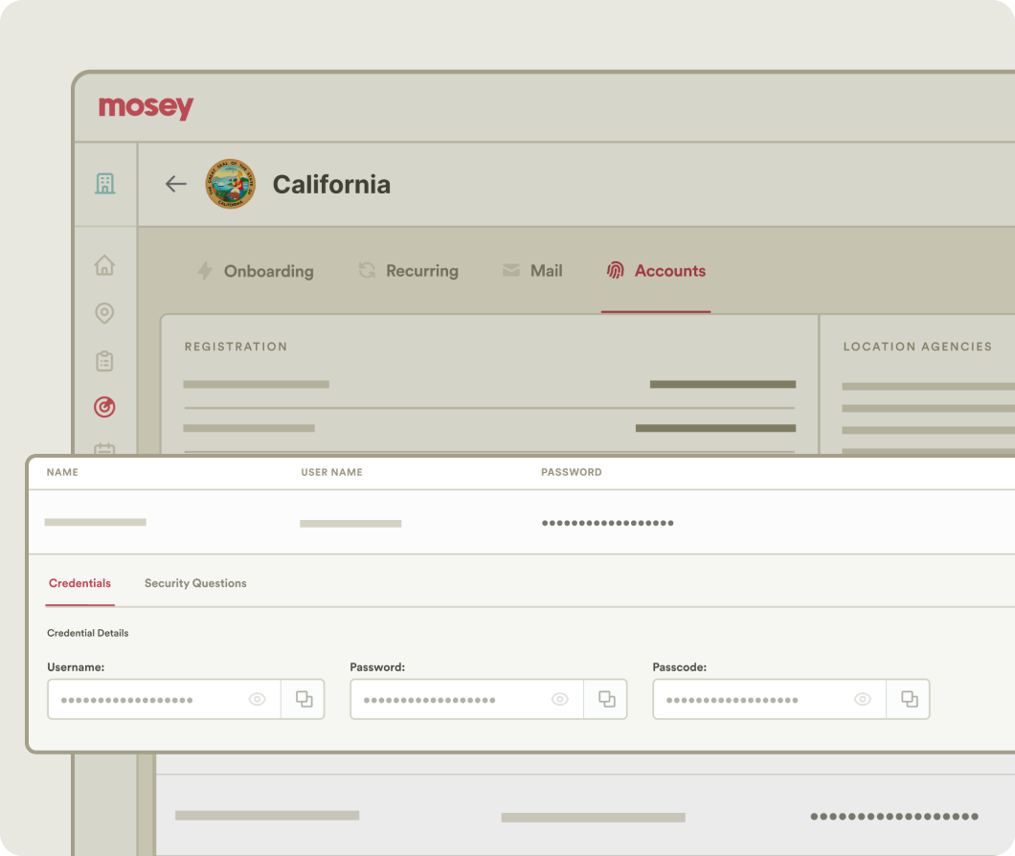
Task: Click the Accounts tab
Action: click(x=657, y=271)
